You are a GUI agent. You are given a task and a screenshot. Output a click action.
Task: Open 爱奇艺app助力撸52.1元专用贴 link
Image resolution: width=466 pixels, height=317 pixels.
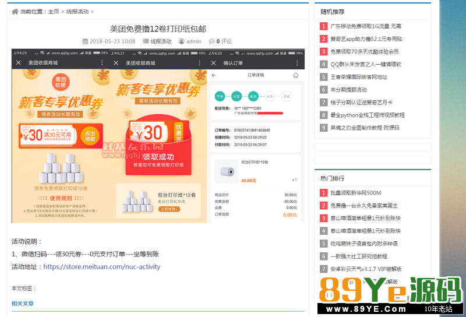point(366,39)
